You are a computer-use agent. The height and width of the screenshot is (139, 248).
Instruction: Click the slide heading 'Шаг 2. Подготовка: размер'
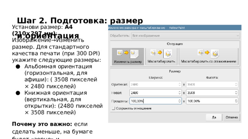(80, 20)
